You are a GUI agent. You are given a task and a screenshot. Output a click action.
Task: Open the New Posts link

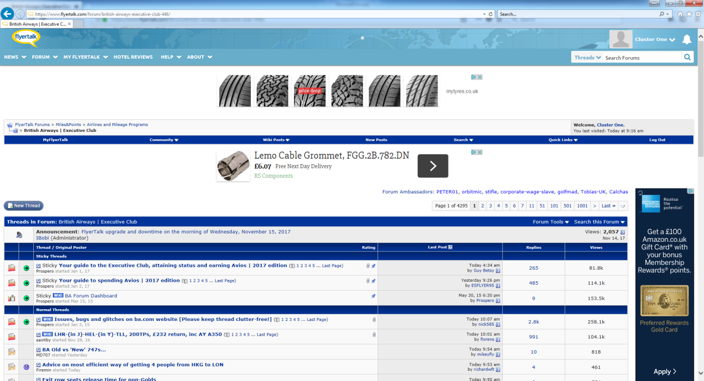click(376, 140)
